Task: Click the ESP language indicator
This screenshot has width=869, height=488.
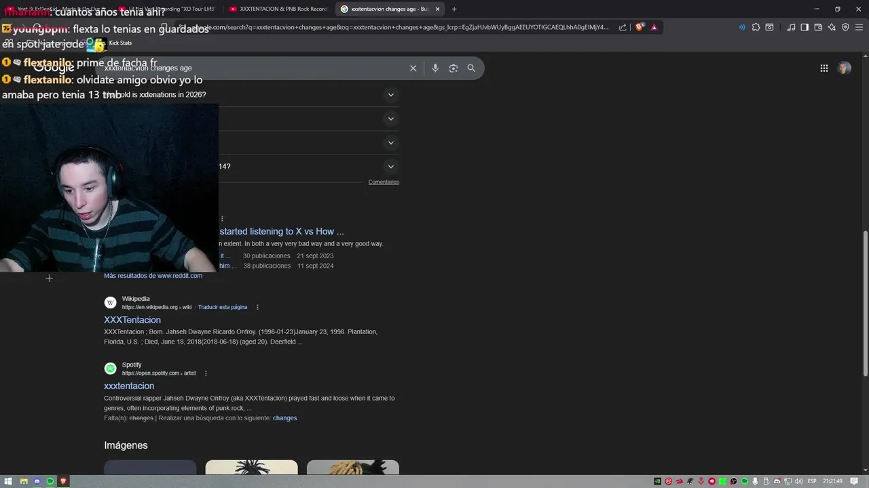Action: (x=812, y=481)
